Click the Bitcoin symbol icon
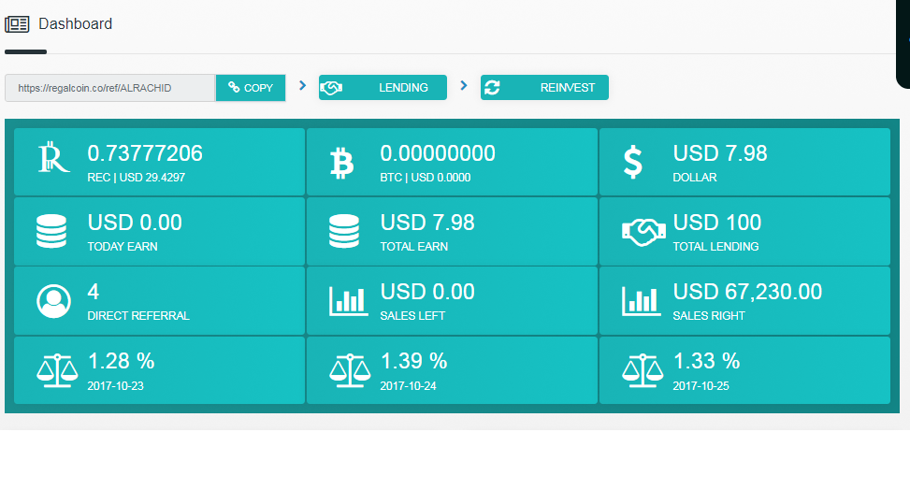910x504 pixels. [341, 163]
